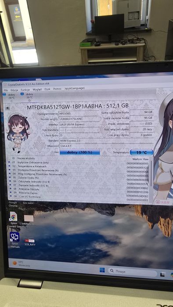Open the Plik menu
Screen dimensions: 173x307
6,90
